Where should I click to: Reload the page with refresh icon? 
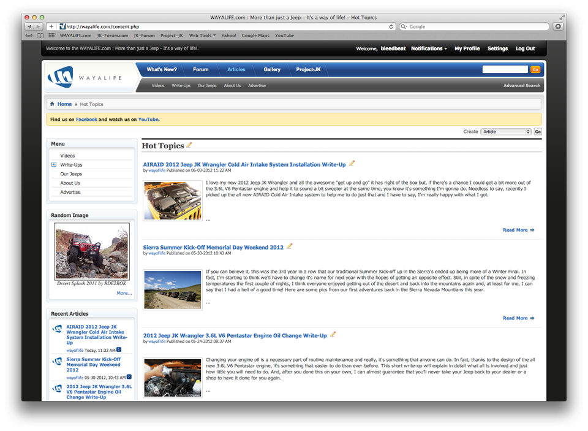[x=391, y=26]
